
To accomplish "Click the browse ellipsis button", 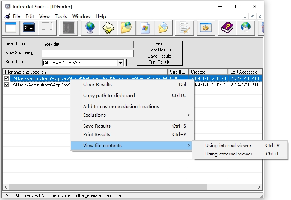I will 130,63.
